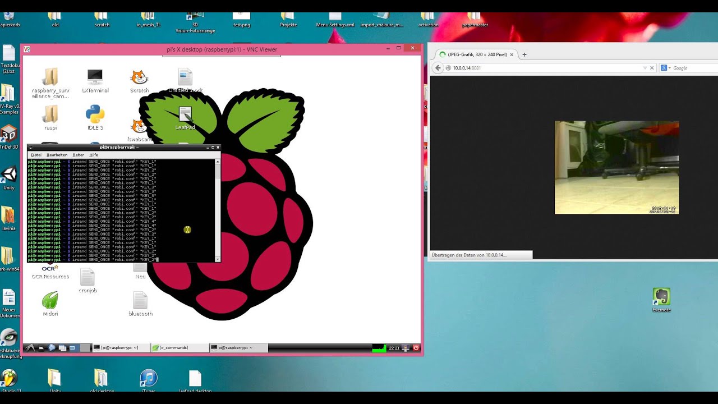The image size is (718, 404).
Task: Open the LXDE start menu button
Action: pos(30,348)
